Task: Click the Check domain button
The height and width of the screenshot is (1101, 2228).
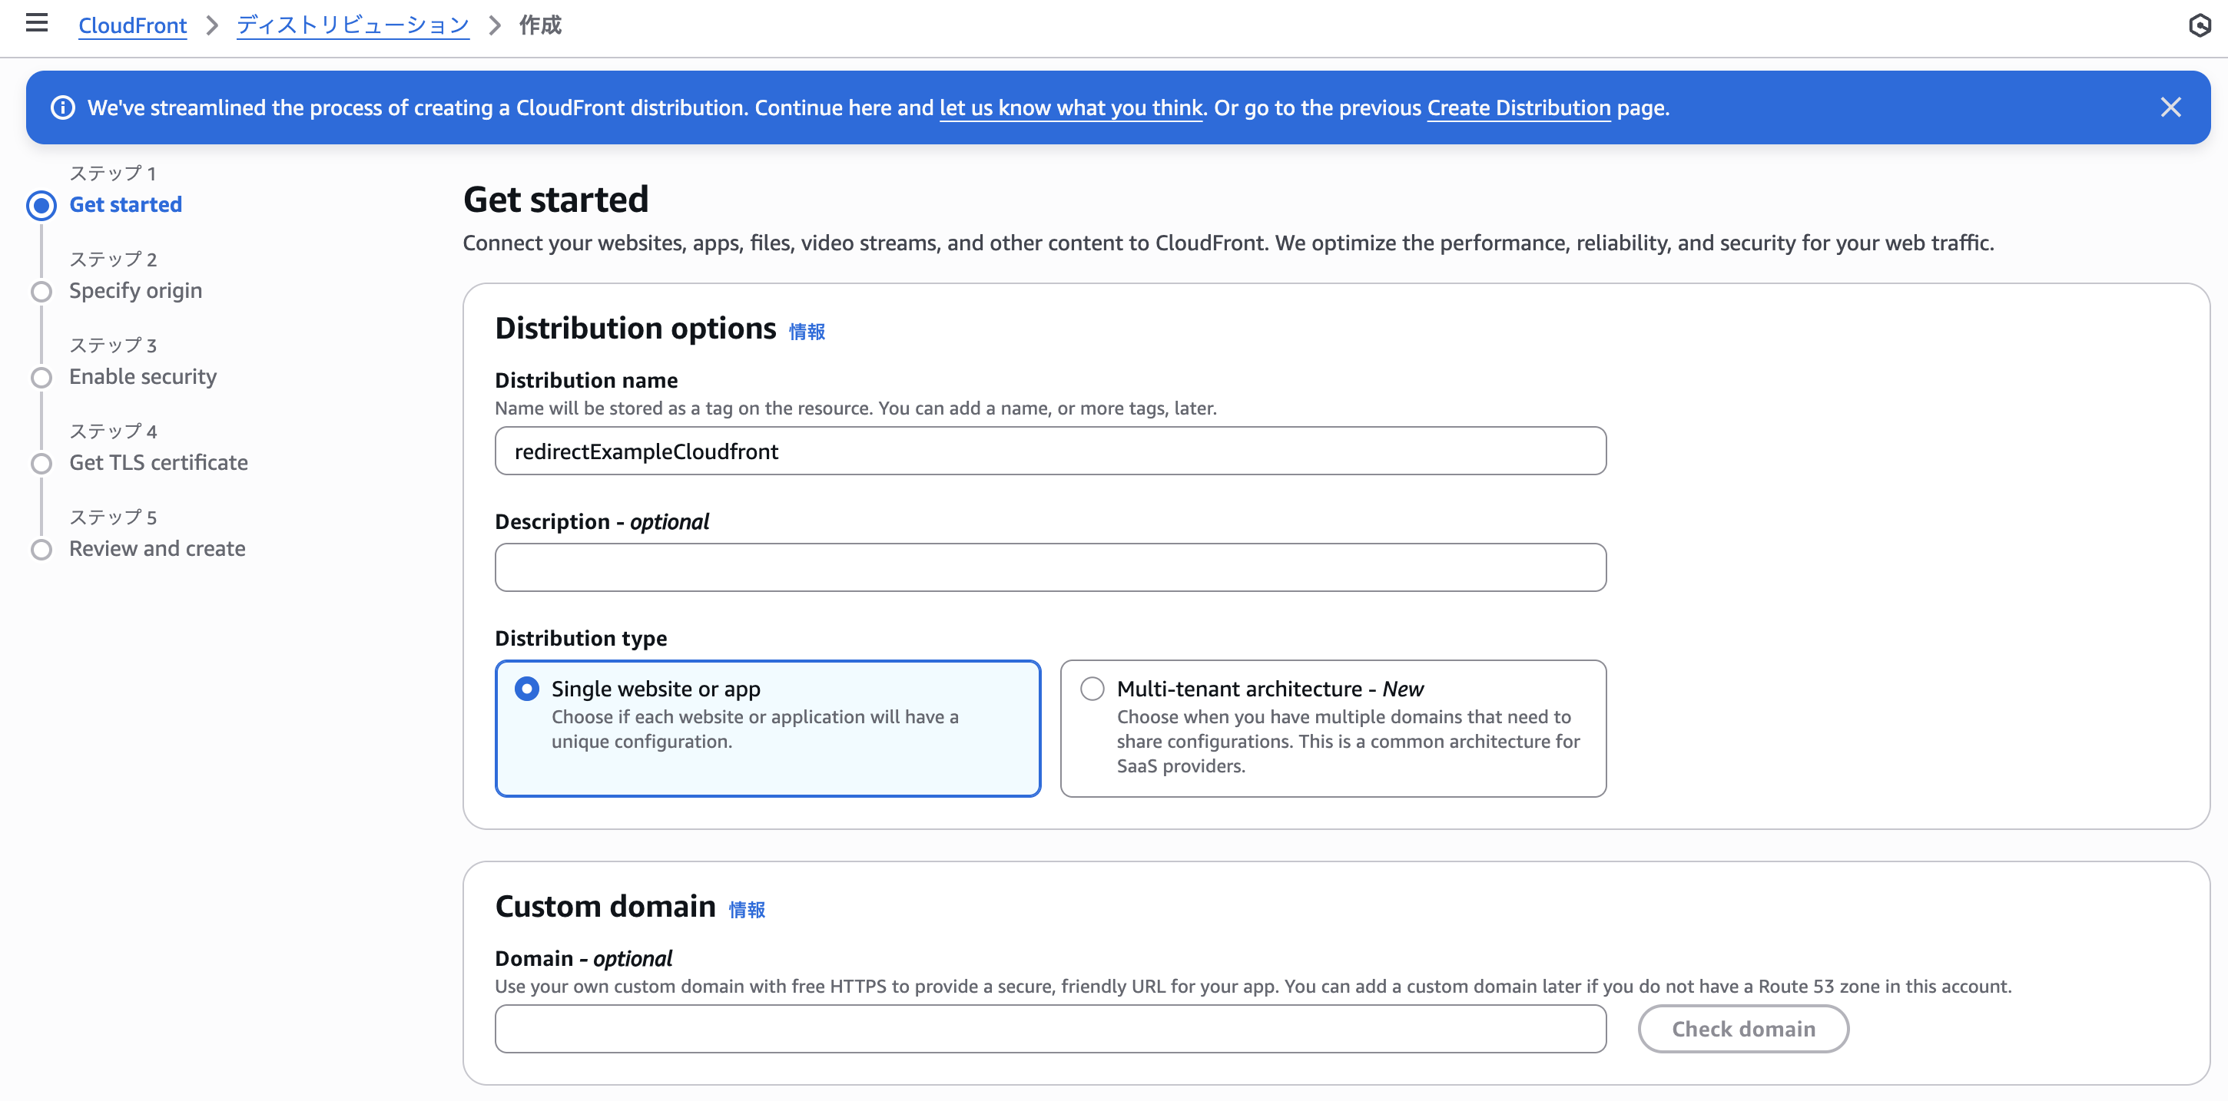Action: click(x=1742, y=1030)
